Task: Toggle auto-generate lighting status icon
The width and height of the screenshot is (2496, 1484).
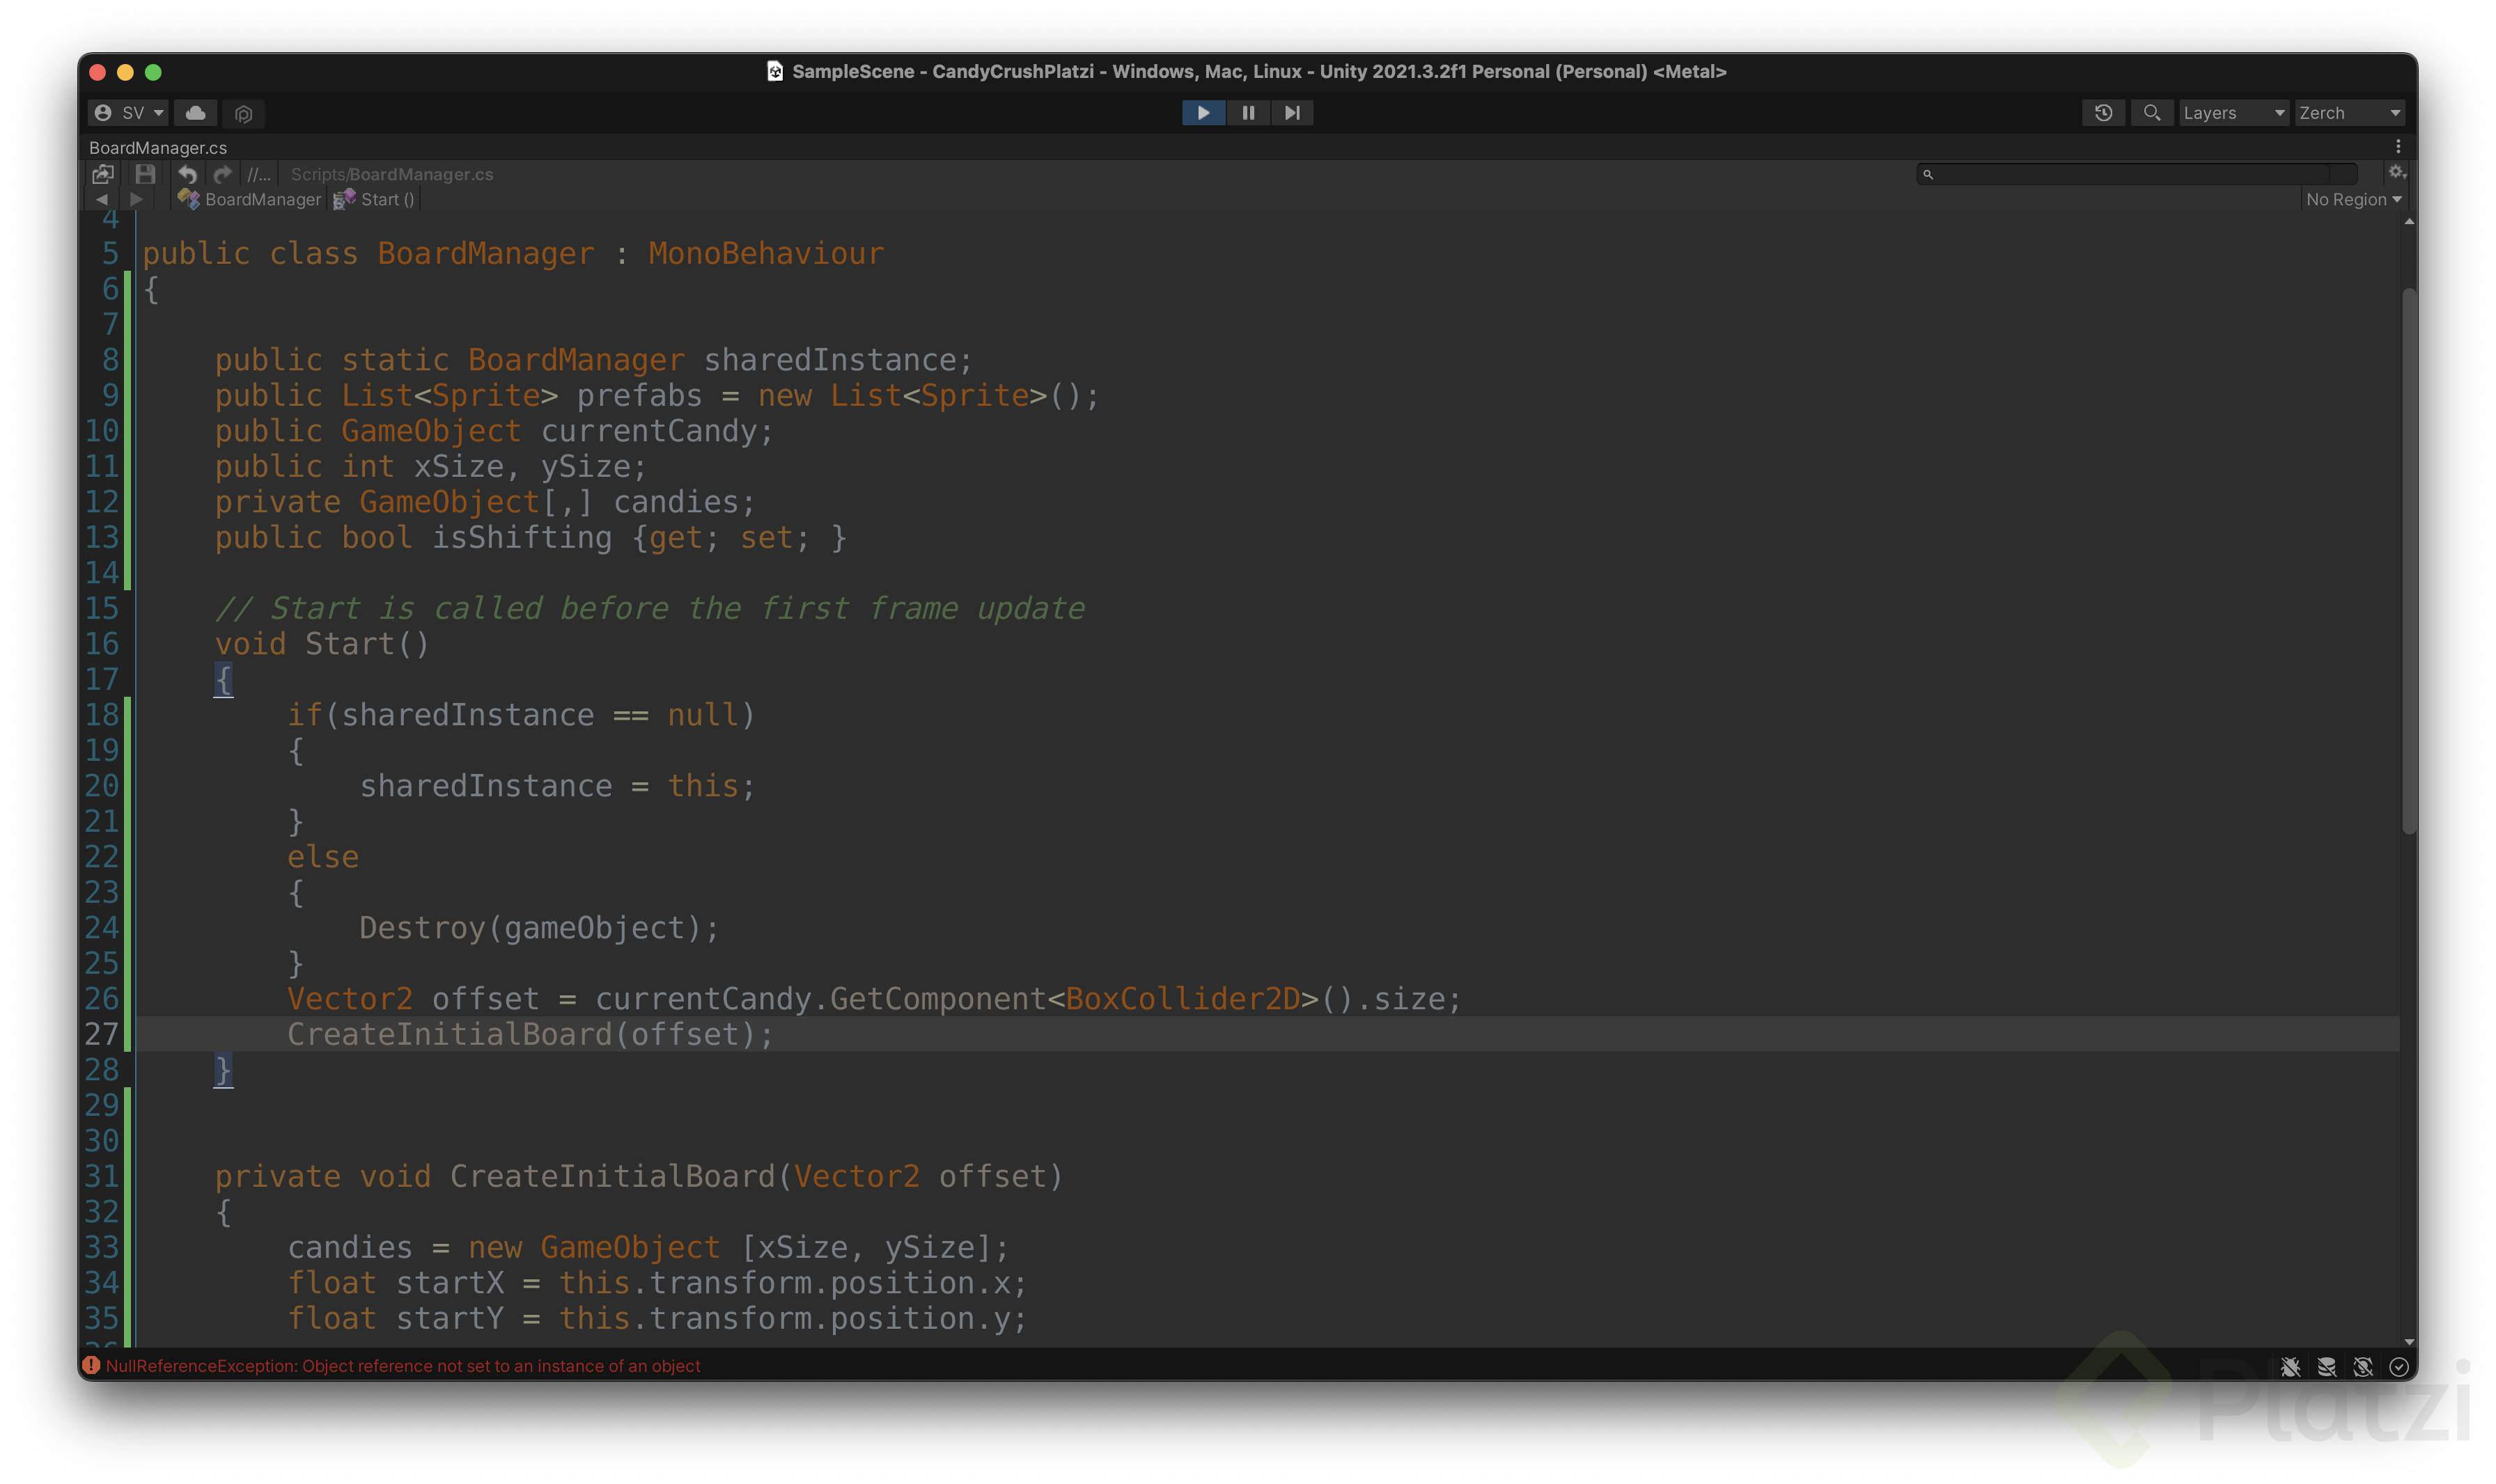Action: pyautogui.click(x=2362, y=1366)
